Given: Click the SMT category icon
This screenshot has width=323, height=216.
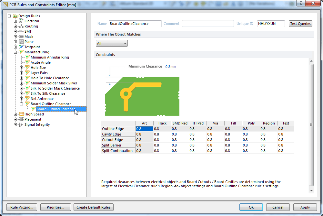Looking at the screenshot, I should tap(21, 31).
